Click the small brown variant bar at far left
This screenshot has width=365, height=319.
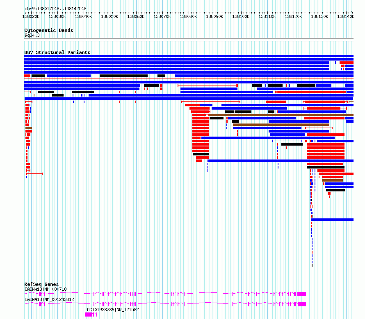tap(29, 128)
